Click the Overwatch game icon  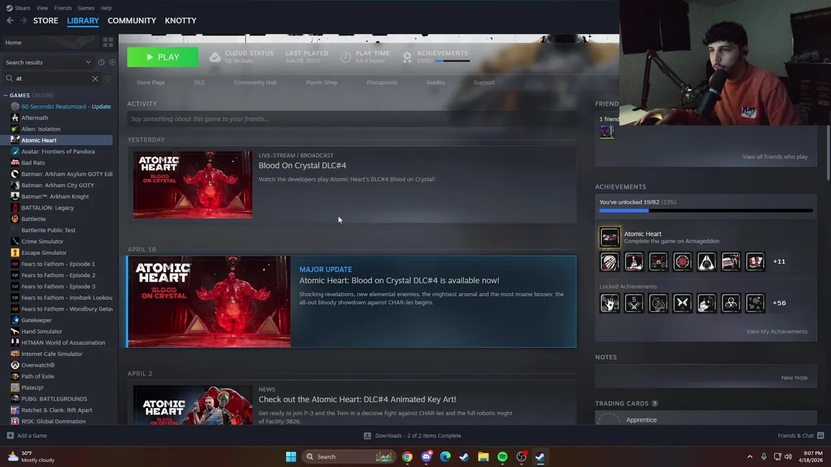pyautogui.click(x=15, y=365)
